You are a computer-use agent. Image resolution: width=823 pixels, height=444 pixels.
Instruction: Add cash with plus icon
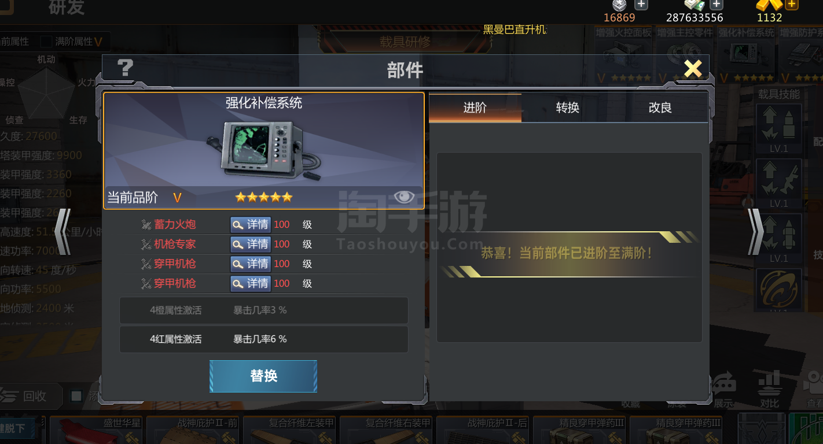point(716,5)
